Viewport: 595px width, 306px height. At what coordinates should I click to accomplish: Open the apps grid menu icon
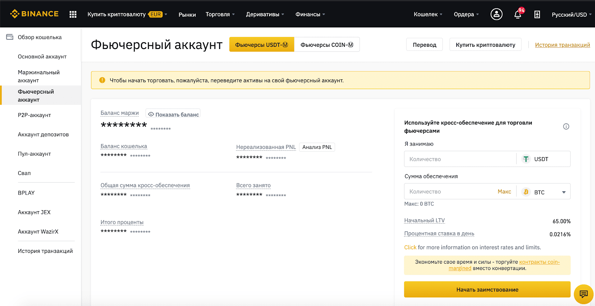click(73, 14)
